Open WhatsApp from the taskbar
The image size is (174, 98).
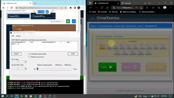click(40, 96)
